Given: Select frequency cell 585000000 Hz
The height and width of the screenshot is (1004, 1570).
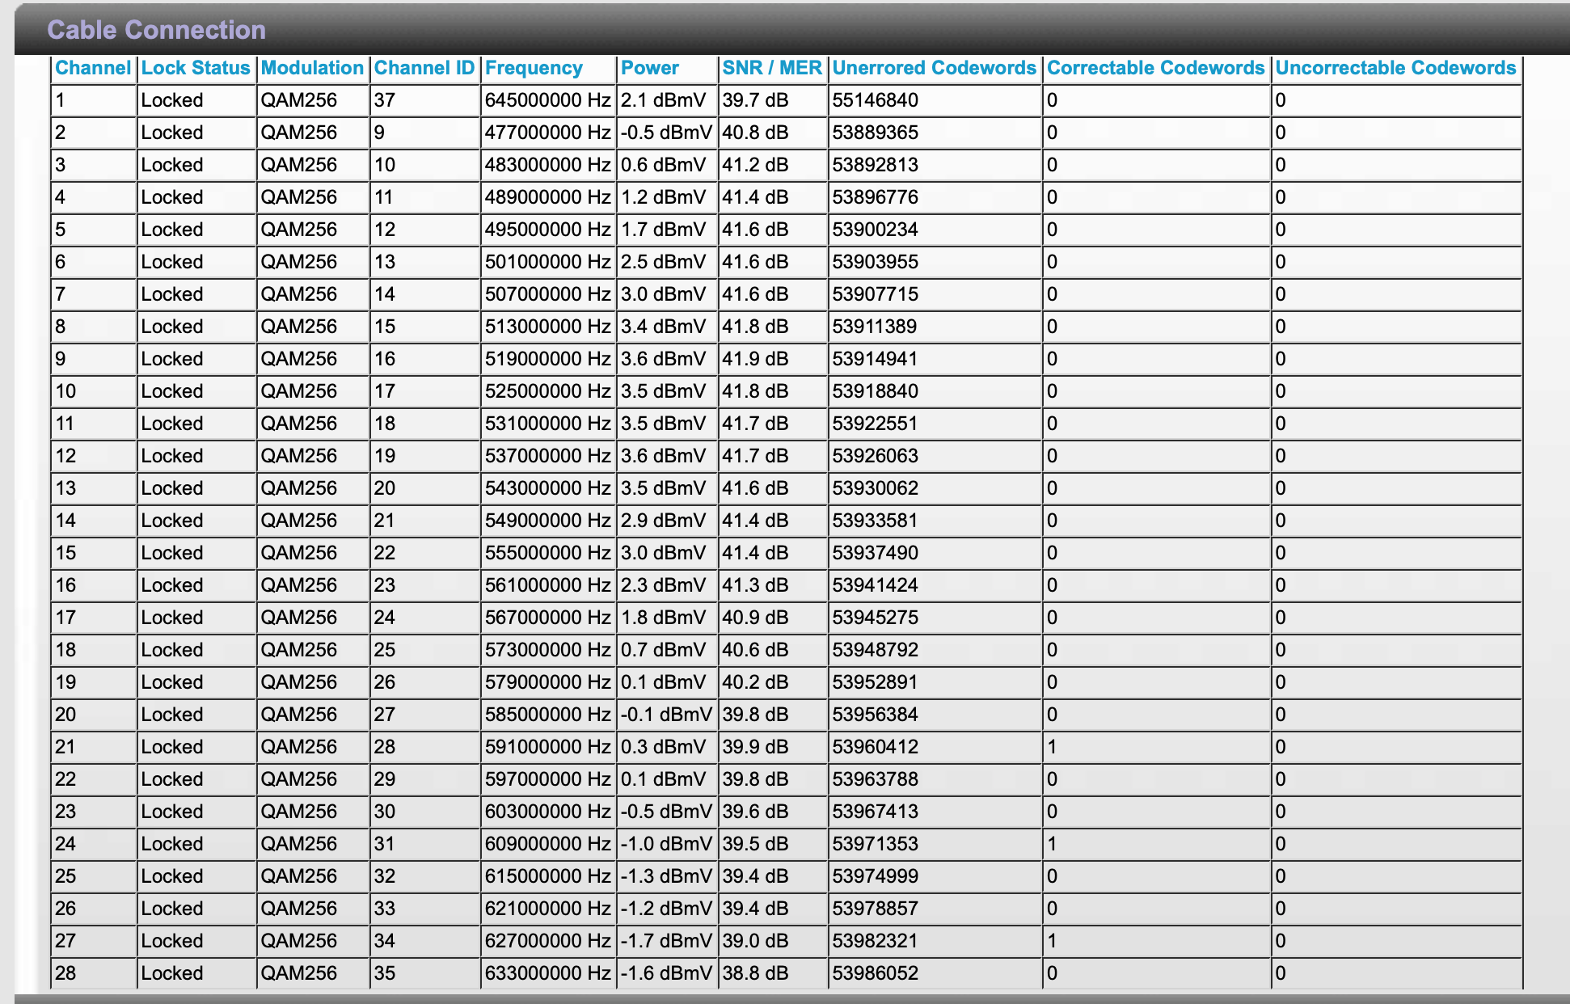Looking at the screenshot, I should tap(547, 715).
